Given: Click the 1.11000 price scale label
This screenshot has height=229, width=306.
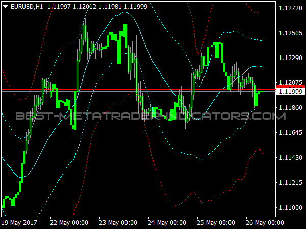Looking at the screenshot, I should (x=291, y=208).
